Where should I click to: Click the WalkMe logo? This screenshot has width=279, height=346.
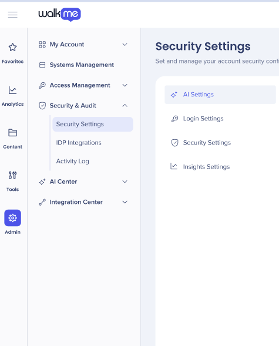pyautogui.click(x=59, y=15)
